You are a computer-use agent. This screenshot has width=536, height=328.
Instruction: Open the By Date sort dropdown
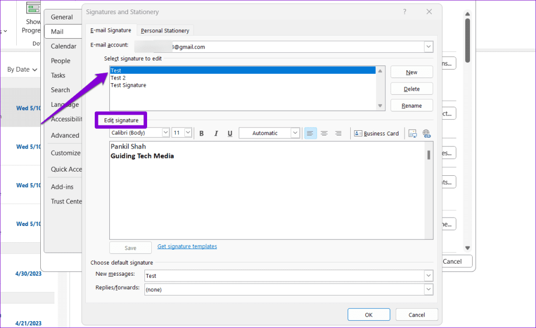[x=22, y=70]
